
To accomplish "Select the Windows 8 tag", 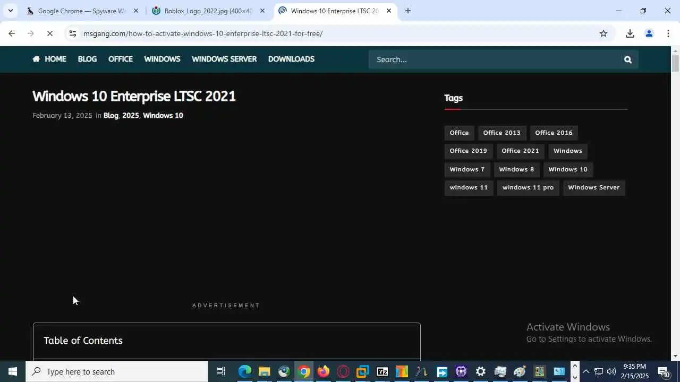I will pyautogui.click(x=516, y=169).
